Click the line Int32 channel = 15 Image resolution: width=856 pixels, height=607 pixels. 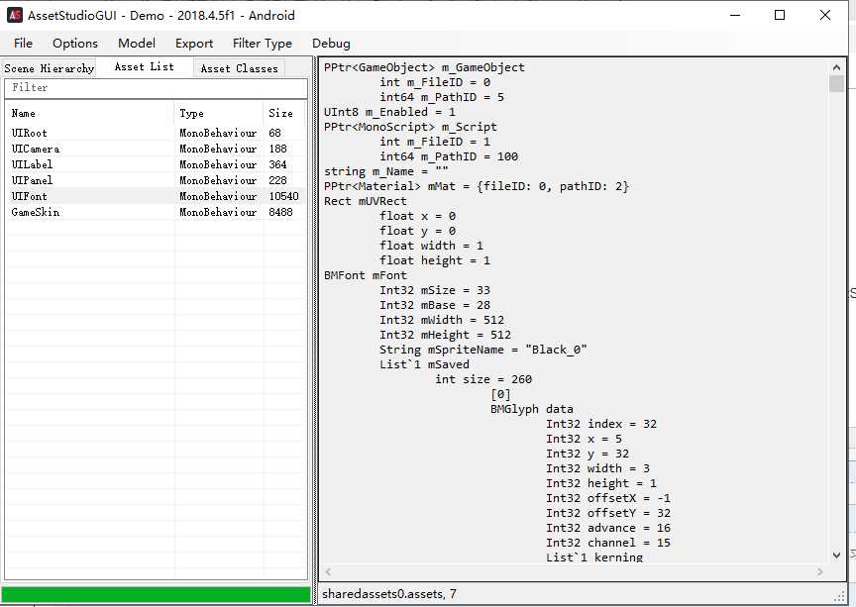click(608, 542)
